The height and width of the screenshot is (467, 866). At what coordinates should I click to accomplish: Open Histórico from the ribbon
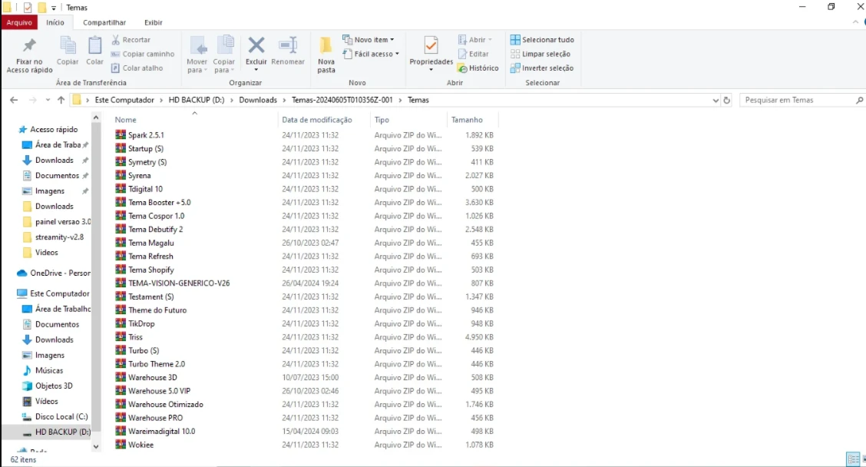[478, 68]
